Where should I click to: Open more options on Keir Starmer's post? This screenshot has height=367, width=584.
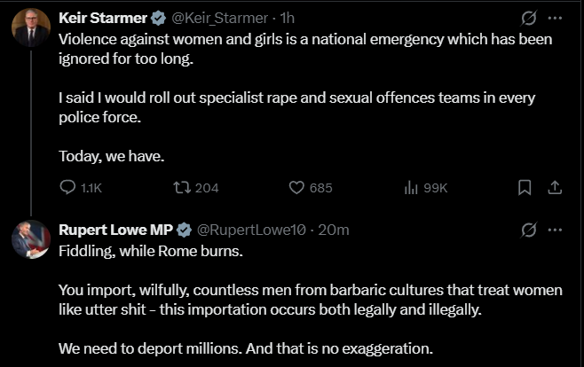click(556, 18)
